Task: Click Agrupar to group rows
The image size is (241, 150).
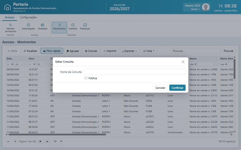Action: click(x=73, y=51)
